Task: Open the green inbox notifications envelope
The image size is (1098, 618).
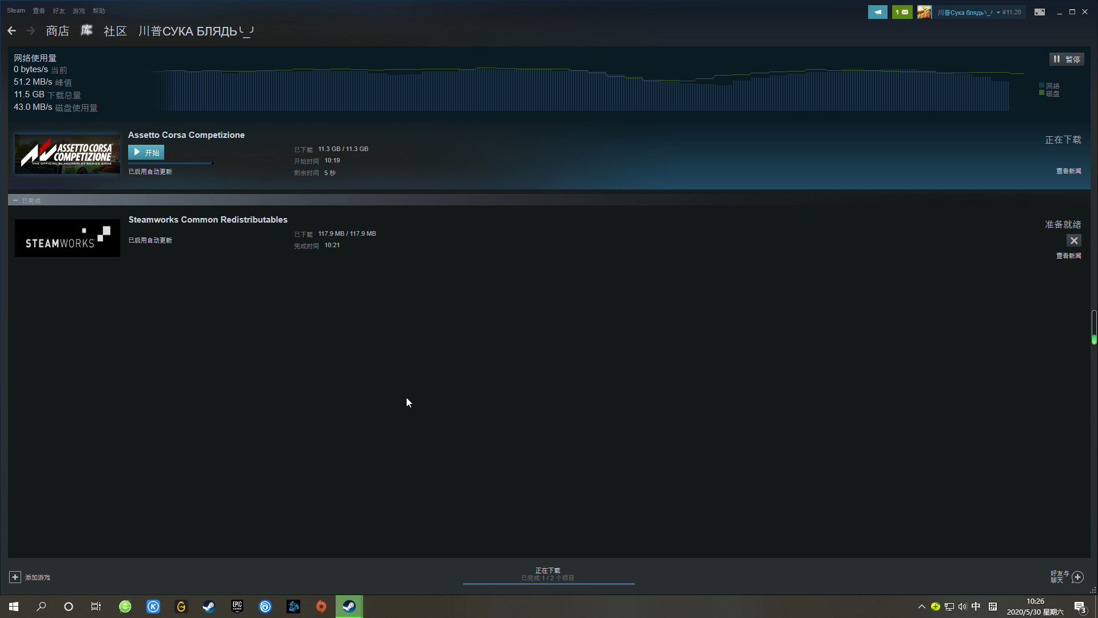Action: click(x=902, y=12)
